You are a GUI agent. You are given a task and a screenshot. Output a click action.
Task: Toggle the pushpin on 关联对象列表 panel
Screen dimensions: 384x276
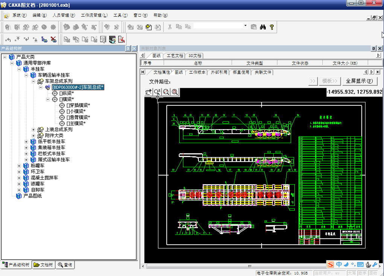click(x=373, y=49)
